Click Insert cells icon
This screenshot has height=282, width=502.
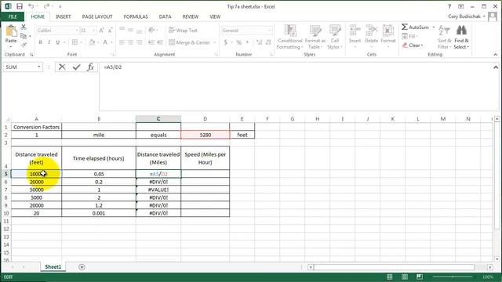pos(355,31)
